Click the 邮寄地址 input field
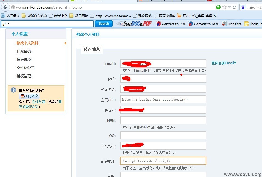Screen dimensions: 262x177 pyautogui.click(x=163, y=161)
